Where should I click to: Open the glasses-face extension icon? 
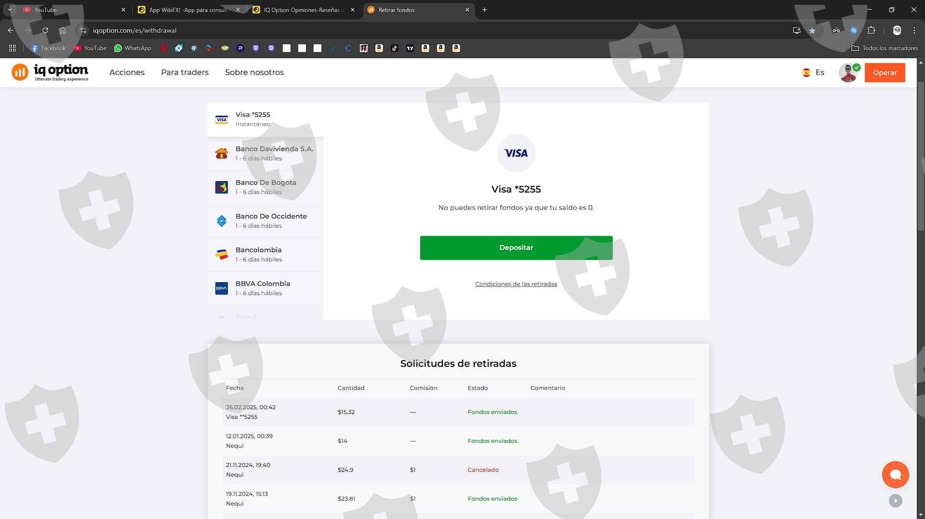pyautogui.click(x=836, y=30)
